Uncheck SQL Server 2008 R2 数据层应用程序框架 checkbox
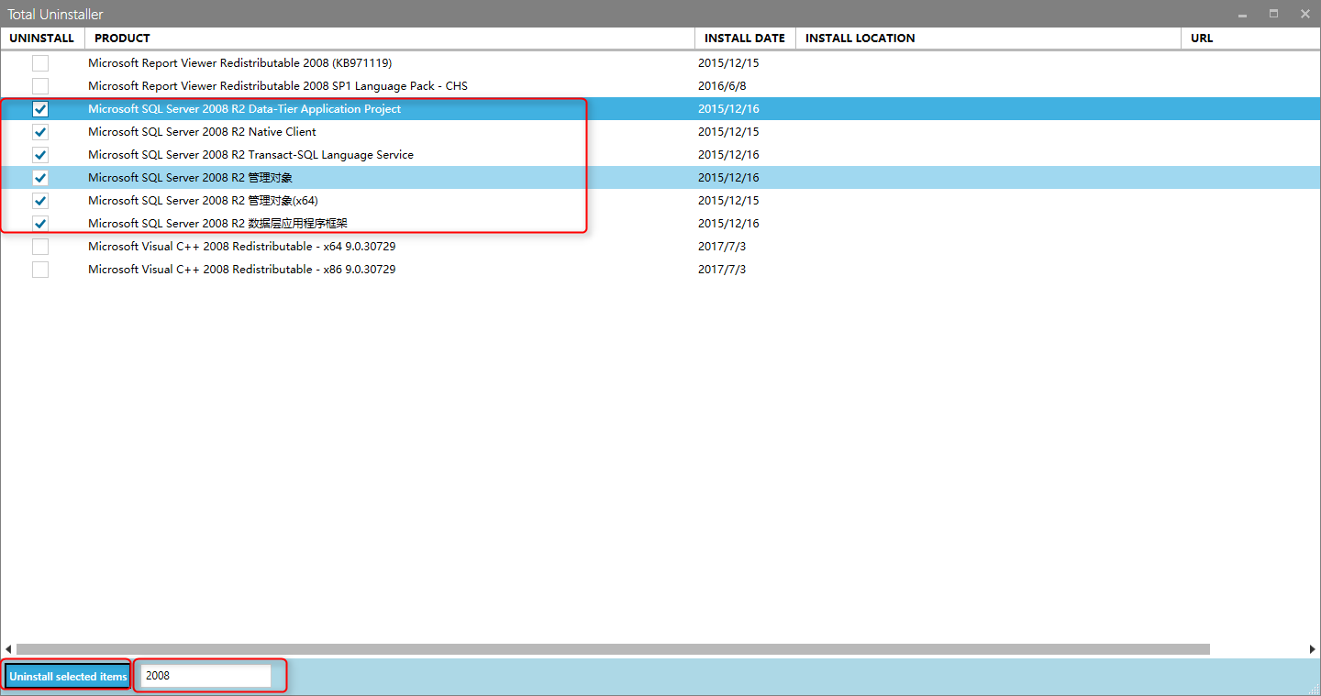Image resolution: width=1321 pixels, height=696 pixels. (40, 224)
